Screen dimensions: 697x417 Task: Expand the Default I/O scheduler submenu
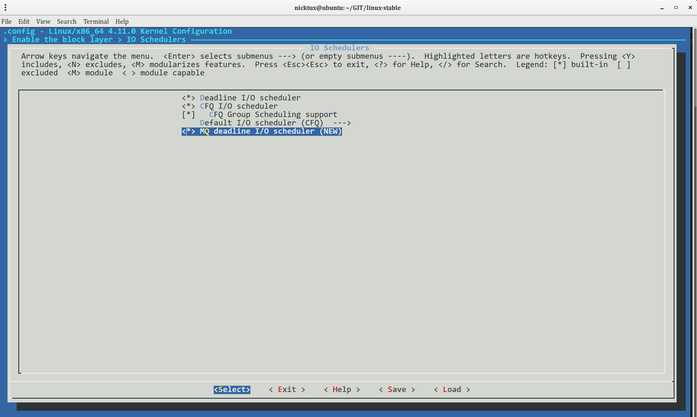[x=275, y=123]
